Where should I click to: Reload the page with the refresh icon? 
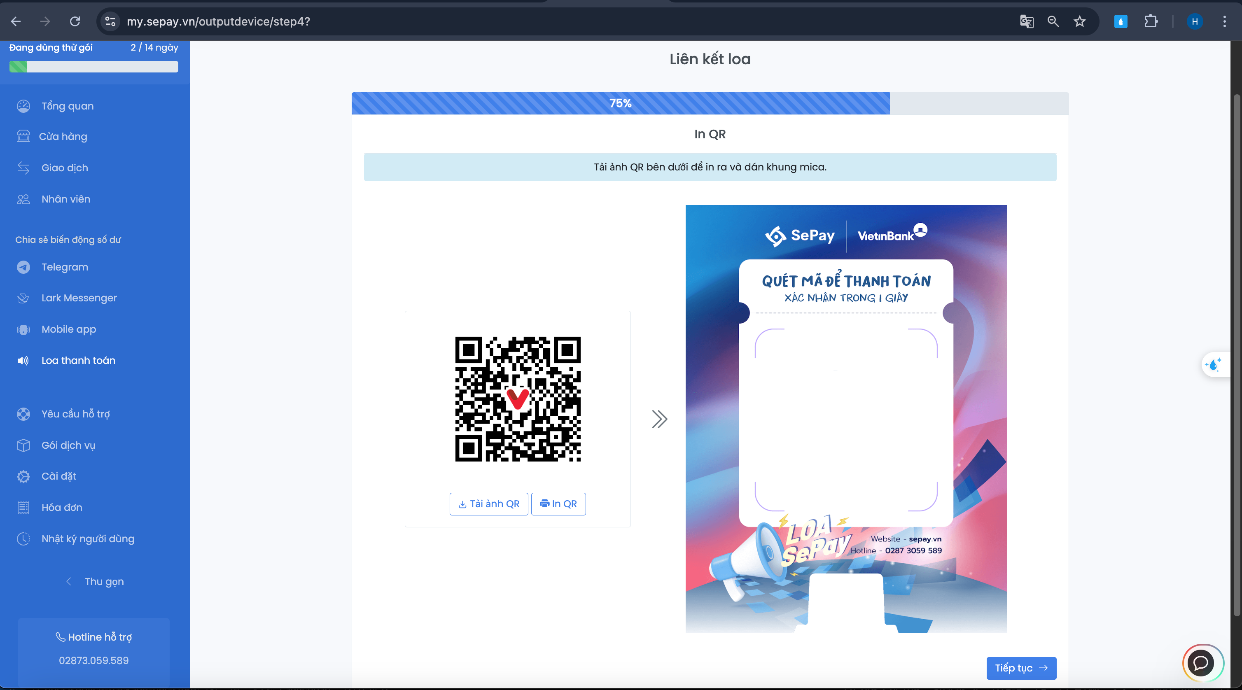click(75, 21)
